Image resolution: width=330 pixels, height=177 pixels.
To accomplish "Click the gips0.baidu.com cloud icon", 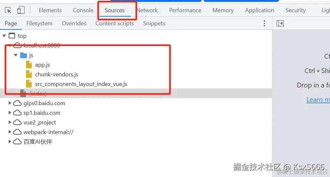I will point(17,103).
